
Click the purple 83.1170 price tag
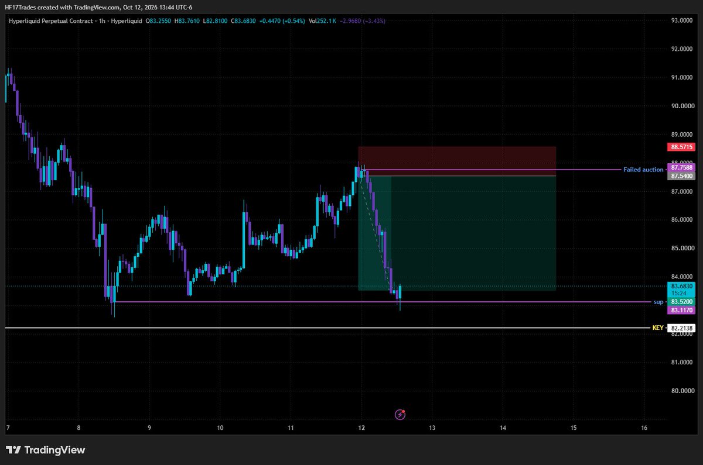(x=681, y=310)
